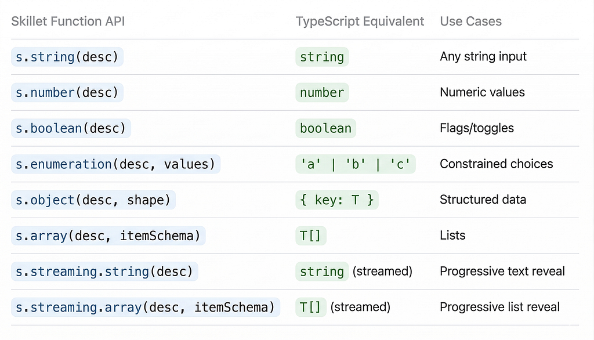This screenshot has width=594, height=340.
Task: Click 'Flags/toggles' use case text
Action: tap(477, 128)
